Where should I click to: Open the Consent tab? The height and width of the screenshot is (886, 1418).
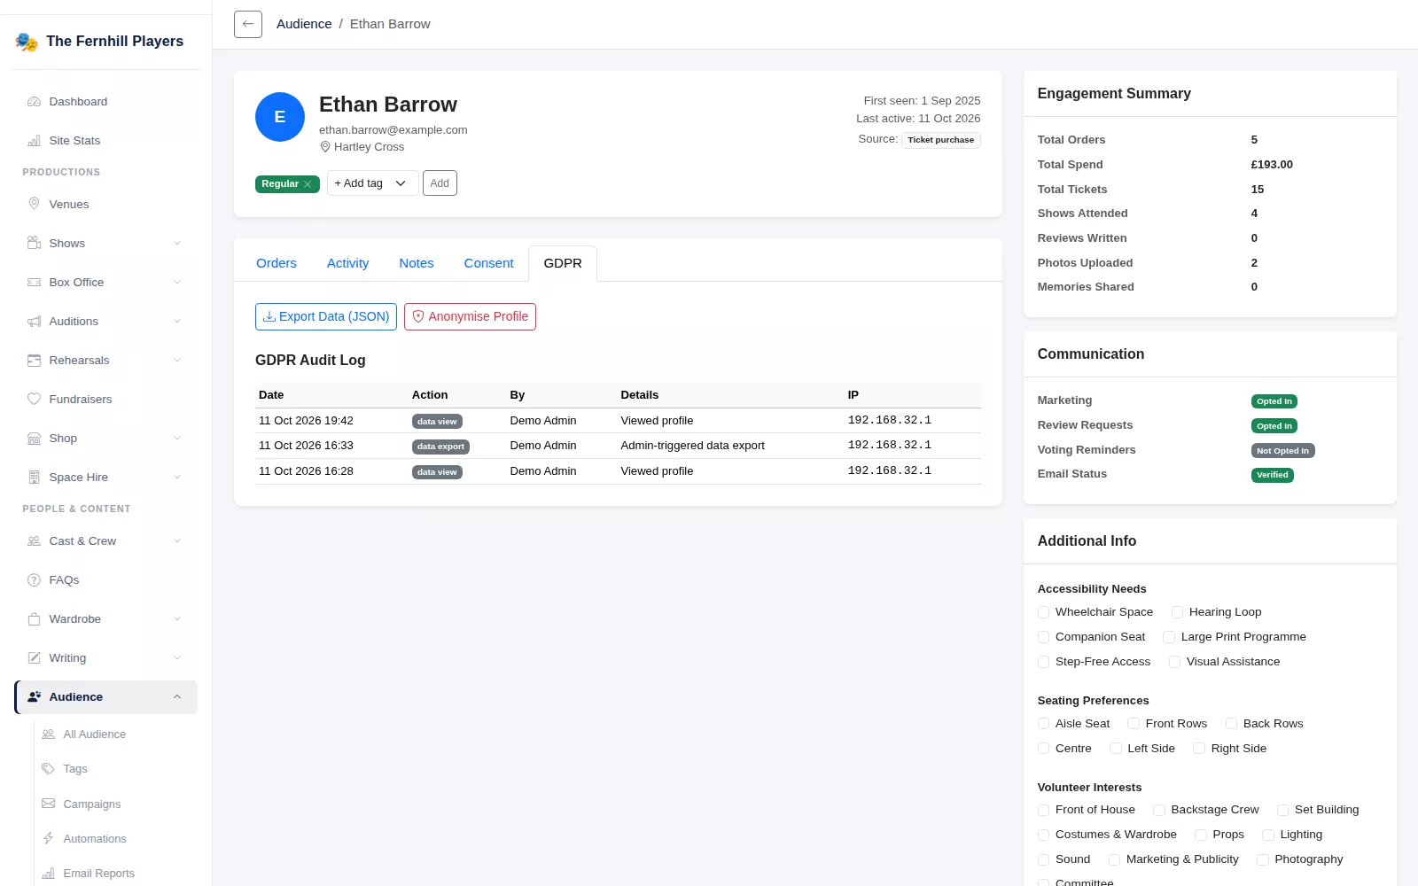[x=488, y=263]
